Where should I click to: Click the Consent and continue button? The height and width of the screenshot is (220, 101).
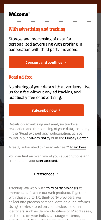(46, 62)
